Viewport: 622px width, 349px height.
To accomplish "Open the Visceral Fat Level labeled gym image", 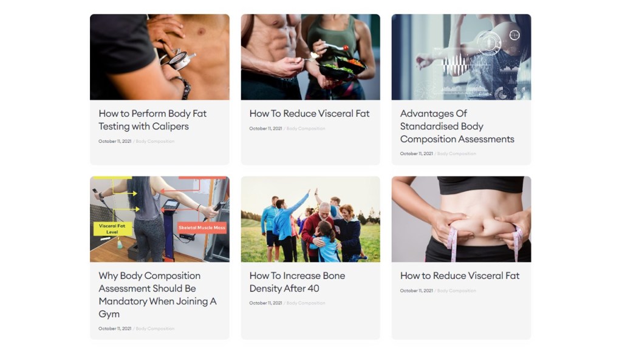I will click(160, 219).
